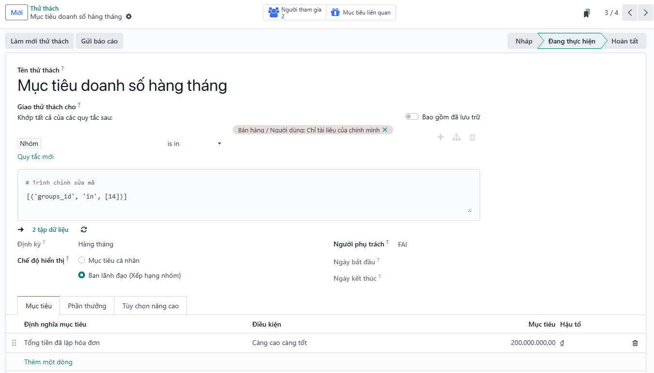Screen dimensions: 654x373
Task: Grab the row drag handle icon
Action: [x=14, y=343]
